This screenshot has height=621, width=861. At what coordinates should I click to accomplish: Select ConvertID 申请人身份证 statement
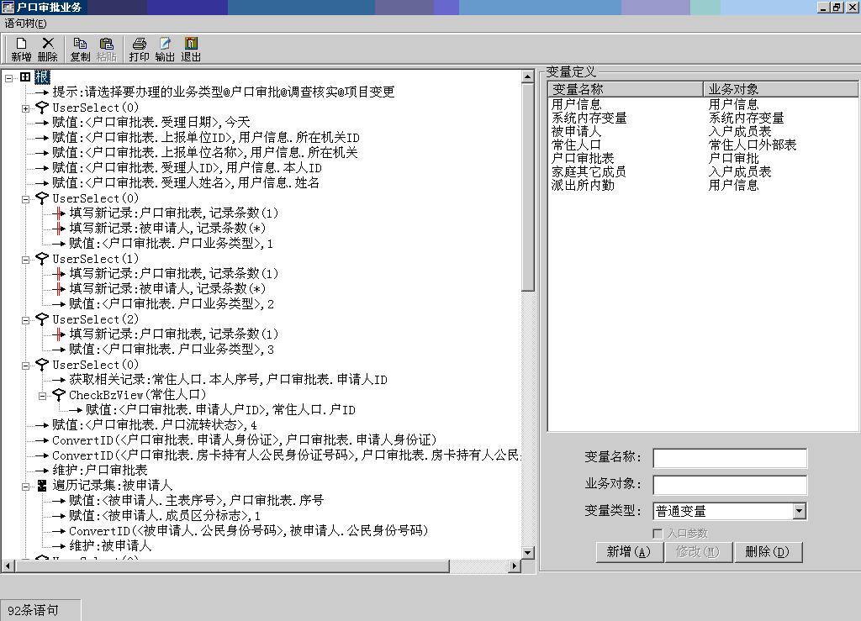coord(245,440)
